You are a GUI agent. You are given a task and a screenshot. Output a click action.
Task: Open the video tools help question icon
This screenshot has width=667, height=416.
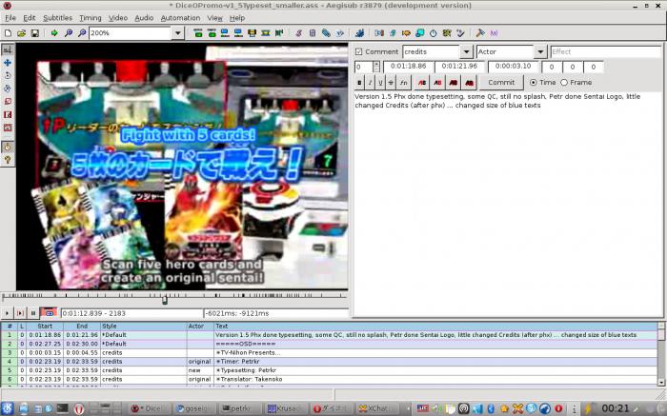point(8,160)
